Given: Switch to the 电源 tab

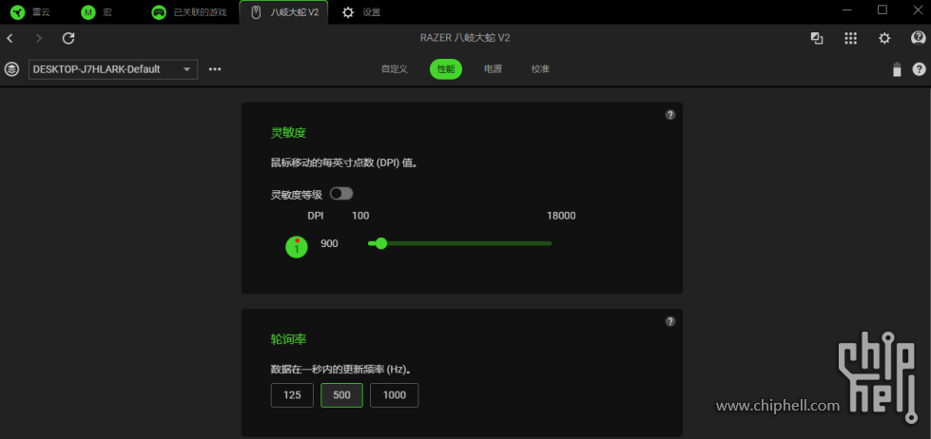Looking at the screenshot, I should click(x=493, y=69).
